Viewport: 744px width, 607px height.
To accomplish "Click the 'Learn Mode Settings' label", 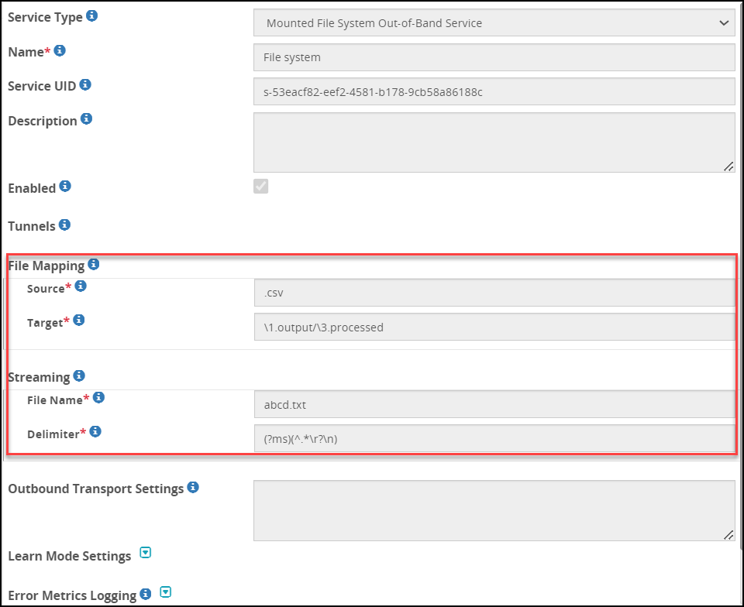I will tap(69, 556).
